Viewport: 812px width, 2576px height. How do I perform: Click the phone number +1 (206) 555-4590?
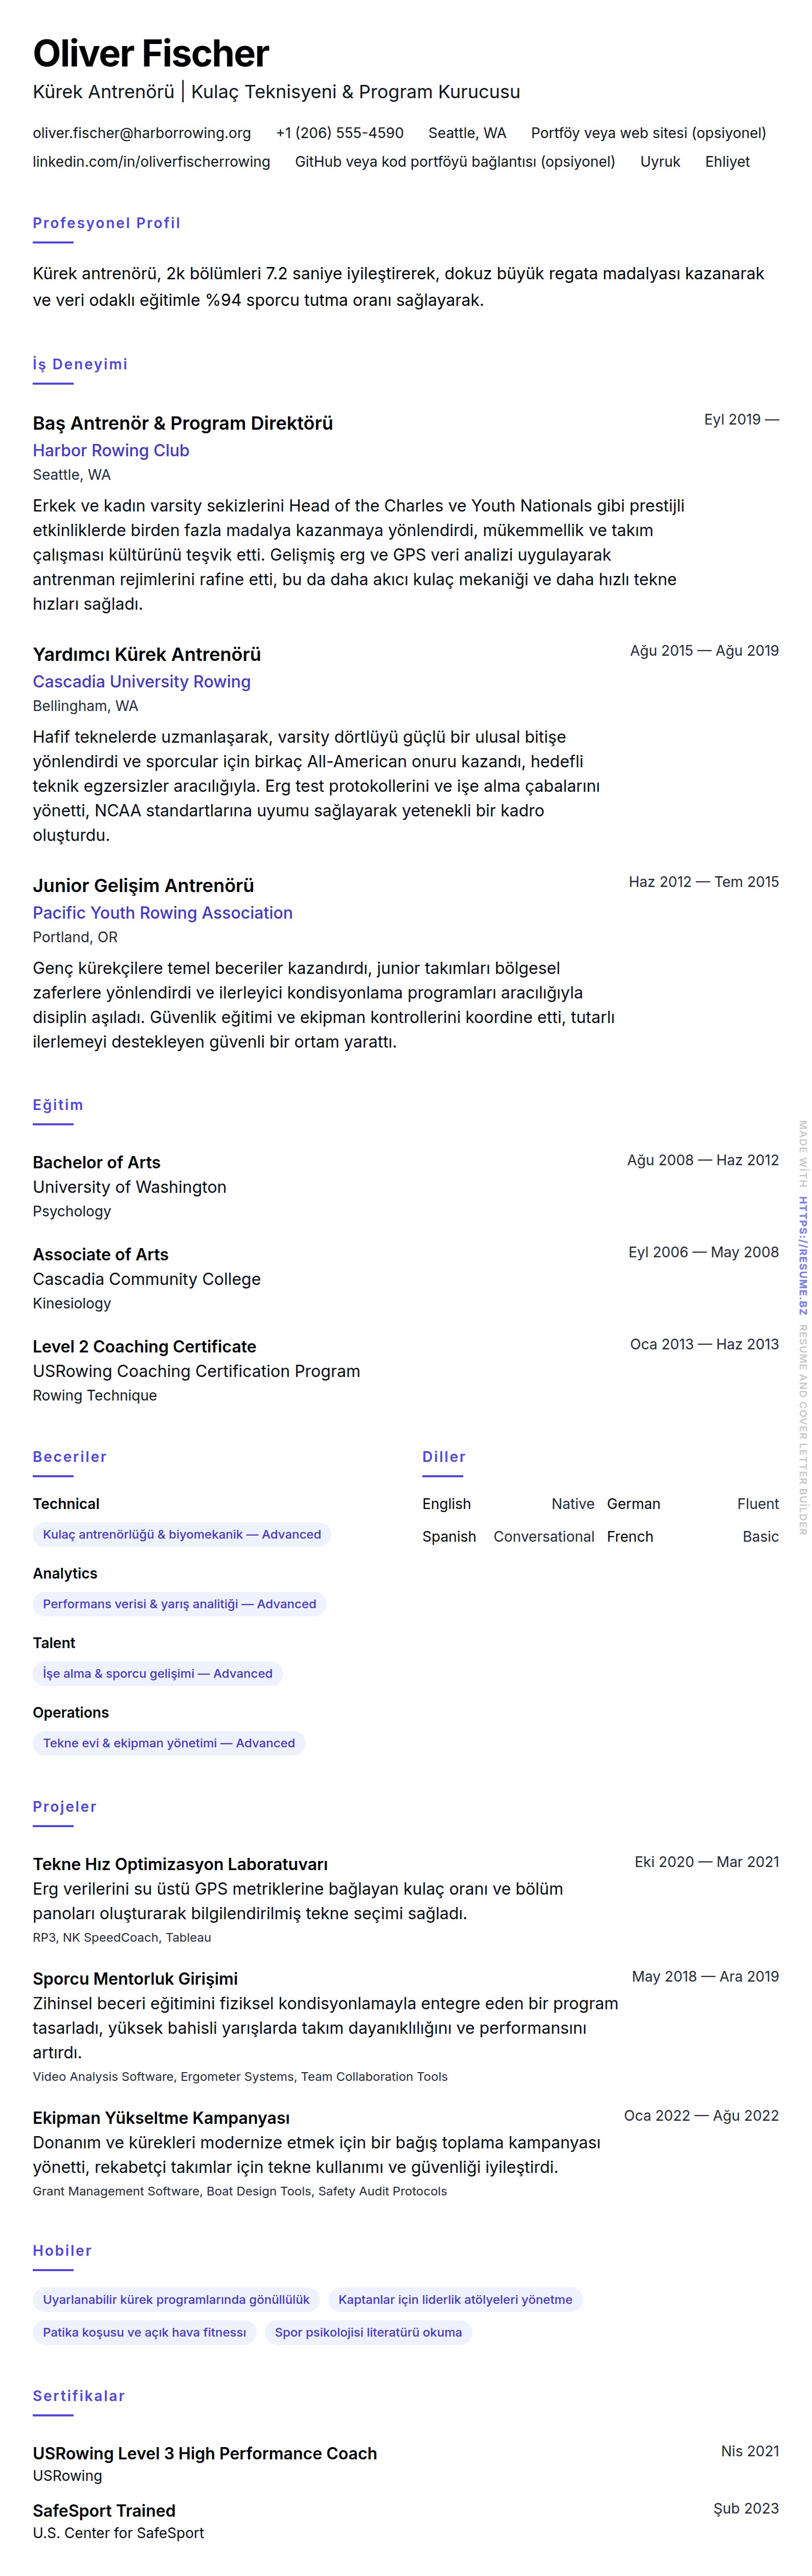coord(340,133)
